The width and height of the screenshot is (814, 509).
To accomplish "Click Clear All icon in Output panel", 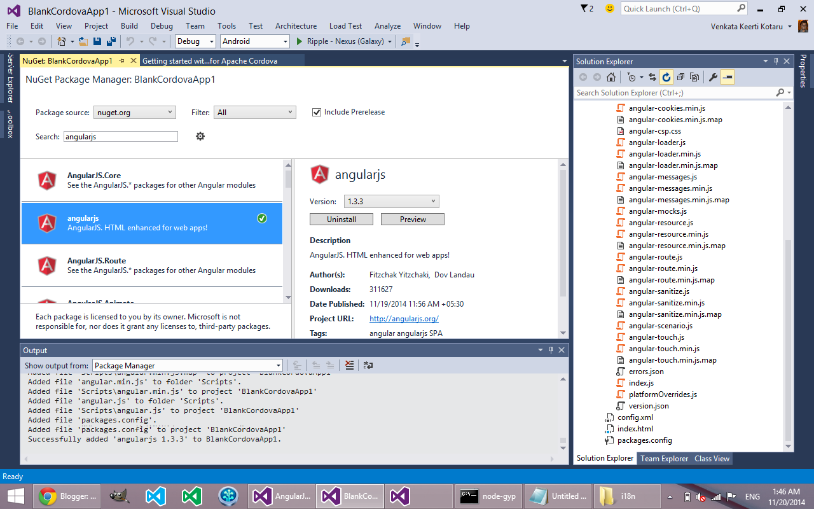I will (x=349, y=365).
